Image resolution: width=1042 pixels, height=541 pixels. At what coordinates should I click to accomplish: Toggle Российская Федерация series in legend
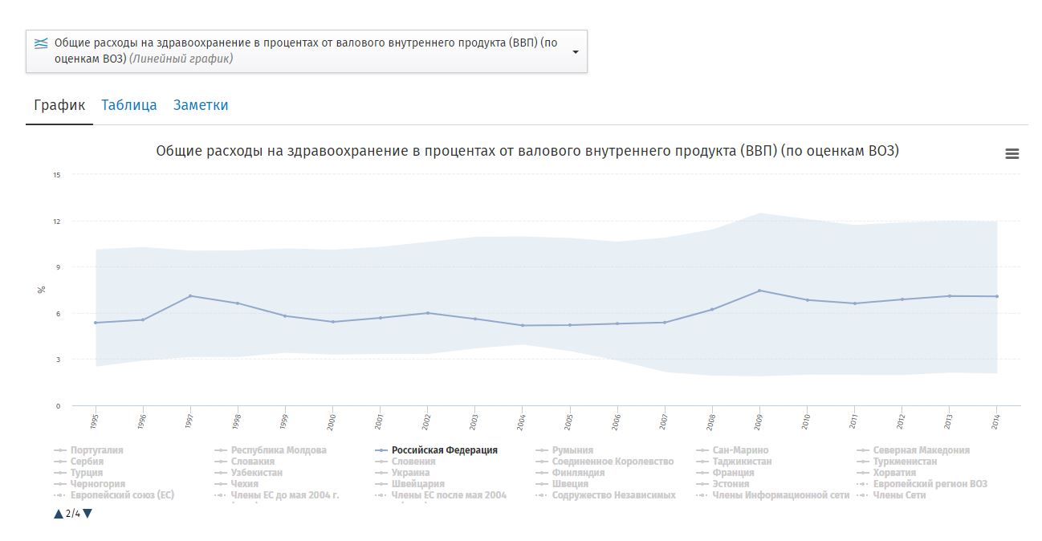click(x=444, y=450)
